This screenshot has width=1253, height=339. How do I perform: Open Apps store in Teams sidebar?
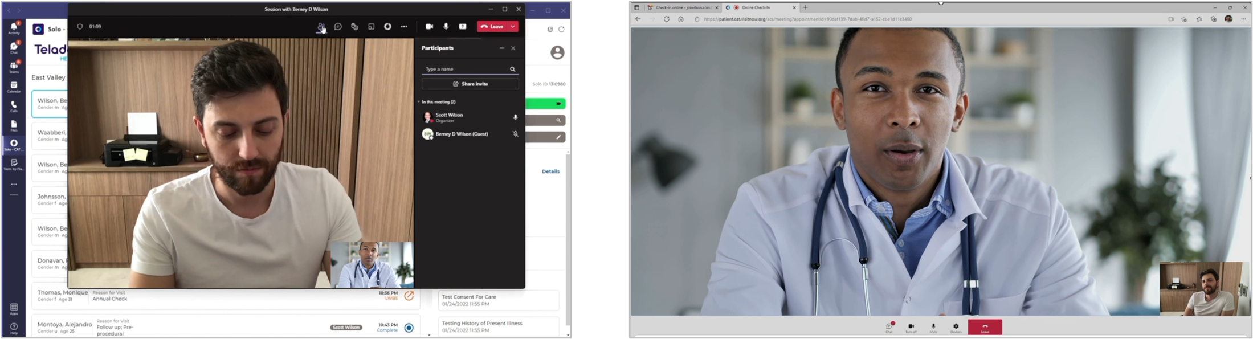click(x=14, y=309)
